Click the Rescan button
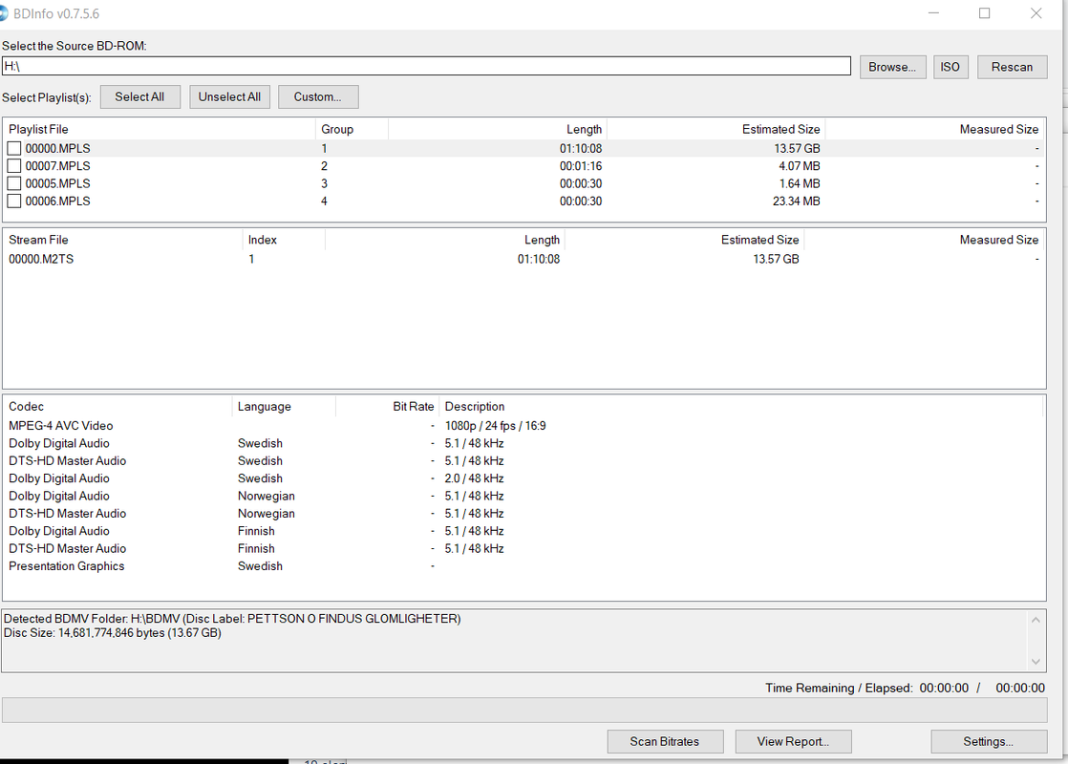Screen dimensions: 1068x764 point(1013,67)
